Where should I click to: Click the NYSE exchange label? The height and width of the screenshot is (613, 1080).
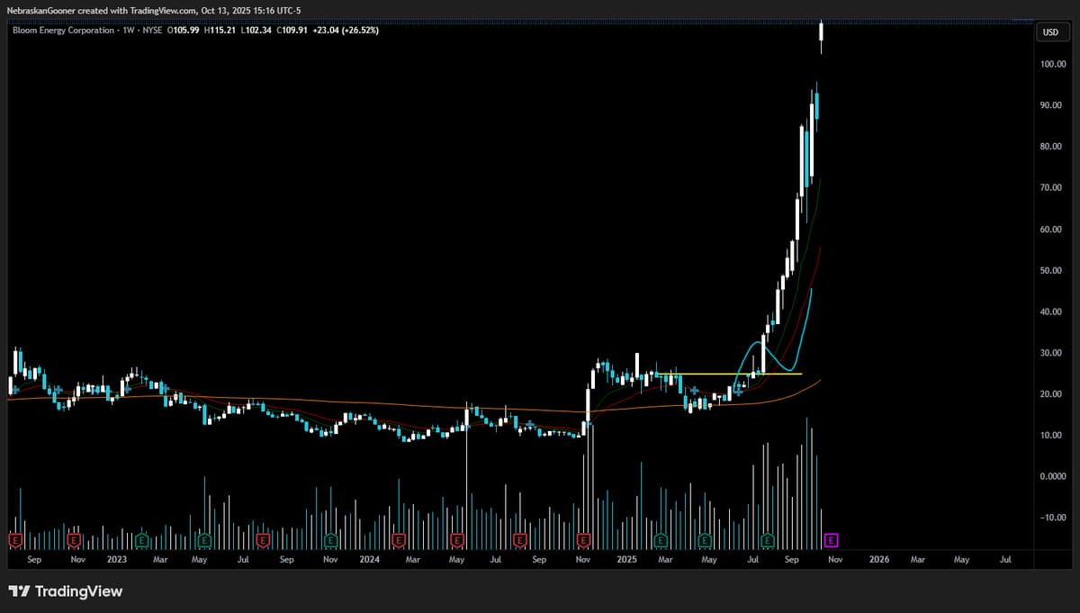(151, 30)
